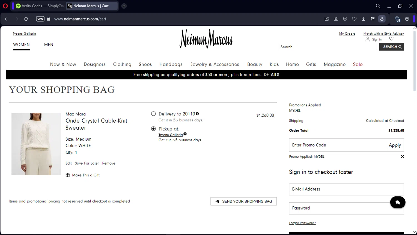Screen dimensions: 417x235
Task: Click Save For Later link
Action: (87, 163)
